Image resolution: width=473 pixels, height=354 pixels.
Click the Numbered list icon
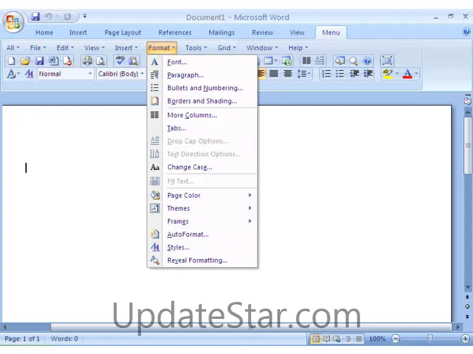pos(326,74)
